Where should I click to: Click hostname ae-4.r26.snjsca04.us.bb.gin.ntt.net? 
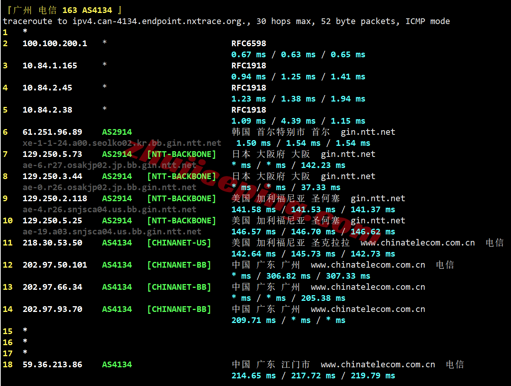109,210
